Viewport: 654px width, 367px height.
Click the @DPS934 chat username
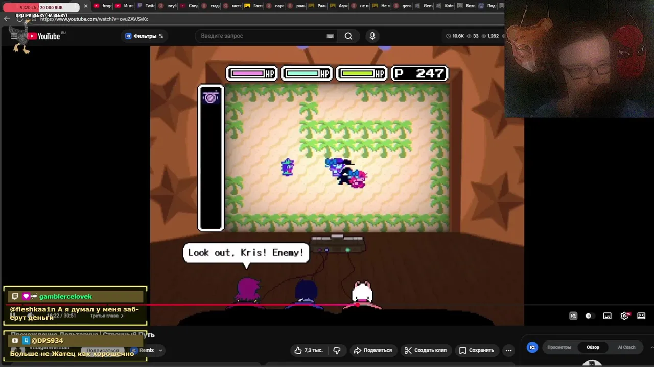[47, 340]
